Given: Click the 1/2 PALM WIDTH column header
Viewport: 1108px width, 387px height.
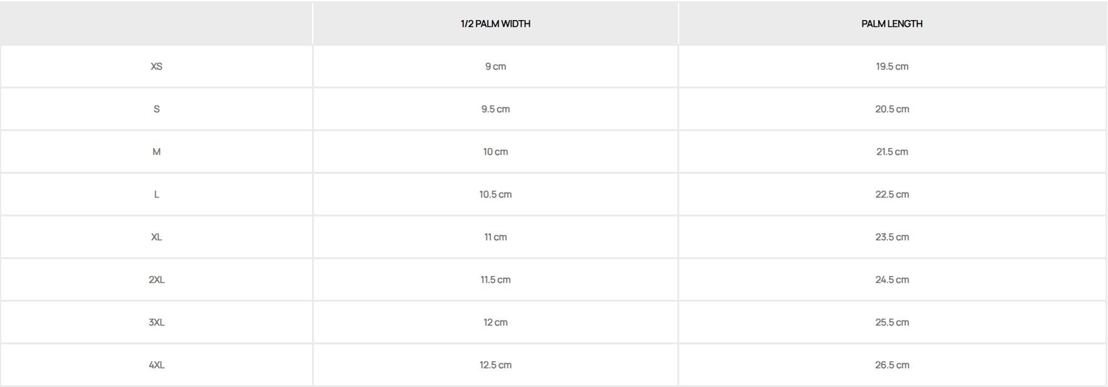Looking at the screenshot, I should click(x=495, y=24).
